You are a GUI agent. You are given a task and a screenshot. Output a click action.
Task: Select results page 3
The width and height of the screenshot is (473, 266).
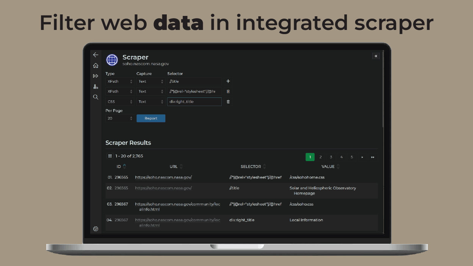(331, 157)
